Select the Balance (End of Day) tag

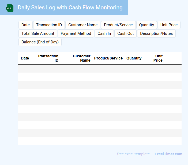pyautogui.click(x=40, y=42)
